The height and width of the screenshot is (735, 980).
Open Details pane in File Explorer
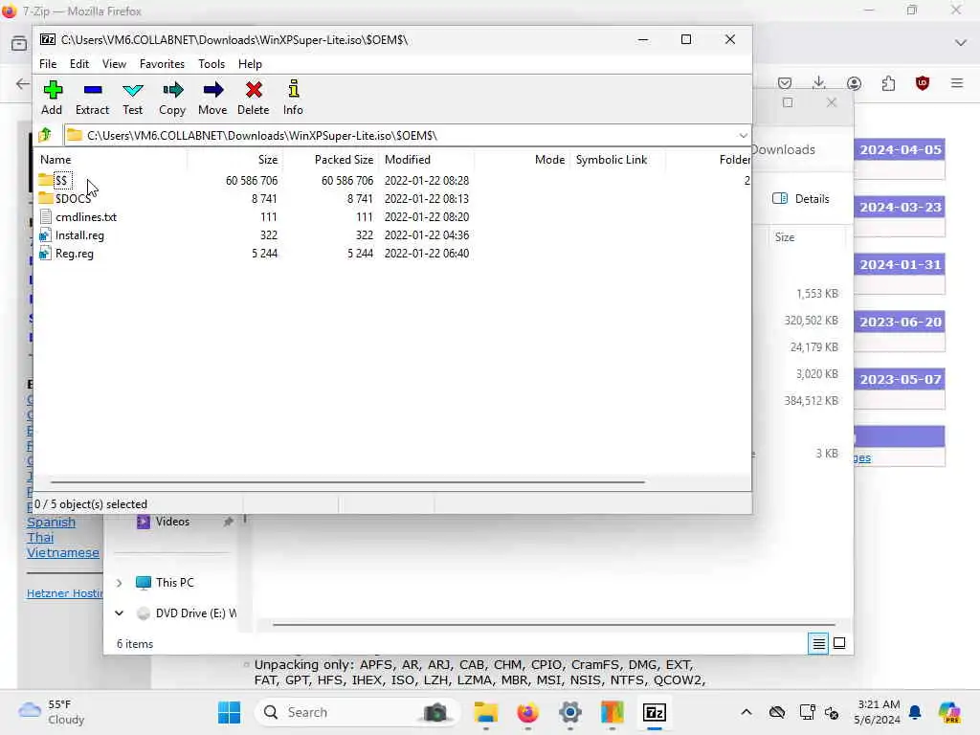pos(801,199)
